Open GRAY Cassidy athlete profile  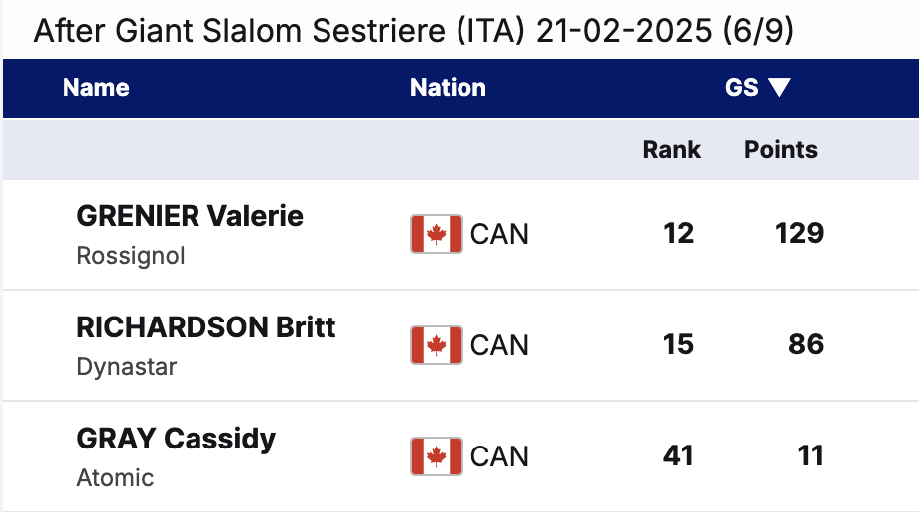(x=176, y=439)
